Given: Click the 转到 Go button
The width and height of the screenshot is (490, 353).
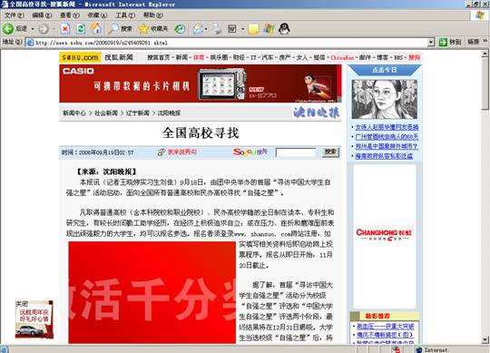Looking at the screenshot, I should click(450, 42).
